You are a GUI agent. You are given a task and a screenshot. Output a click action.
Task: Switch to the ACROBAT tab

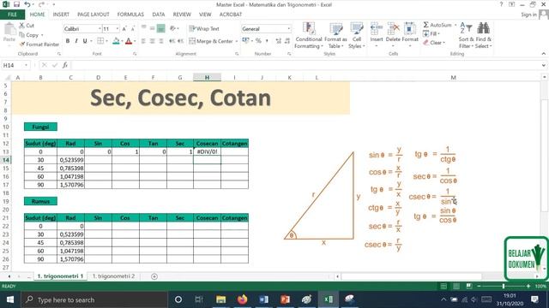pyautogui.click(x=231, y=15)
